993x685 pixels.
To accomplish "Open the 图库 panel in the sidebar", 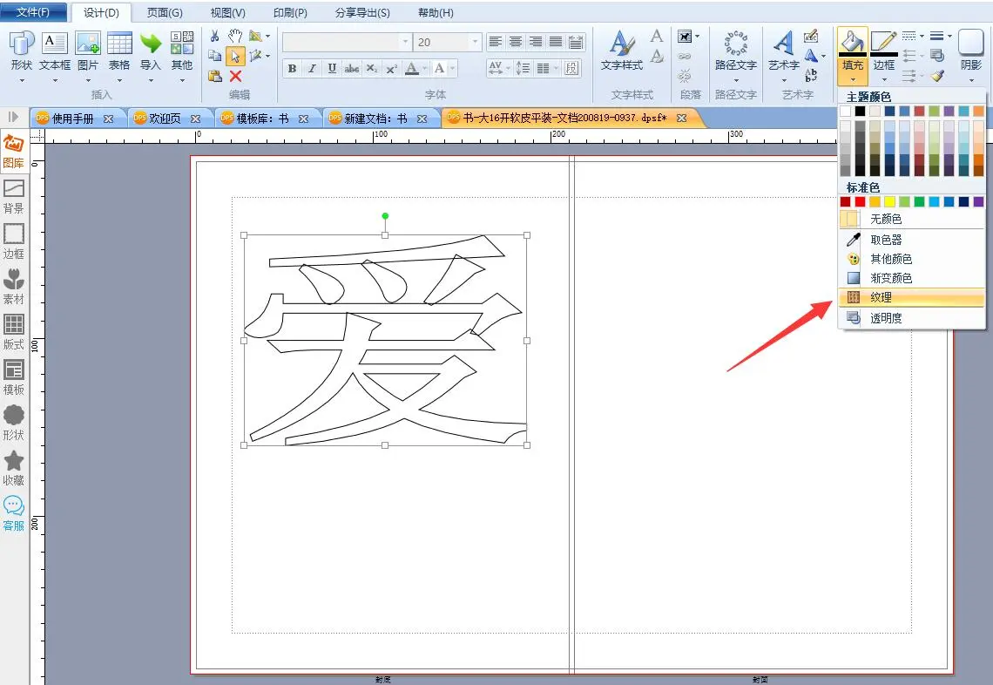I will pos(13,150).
